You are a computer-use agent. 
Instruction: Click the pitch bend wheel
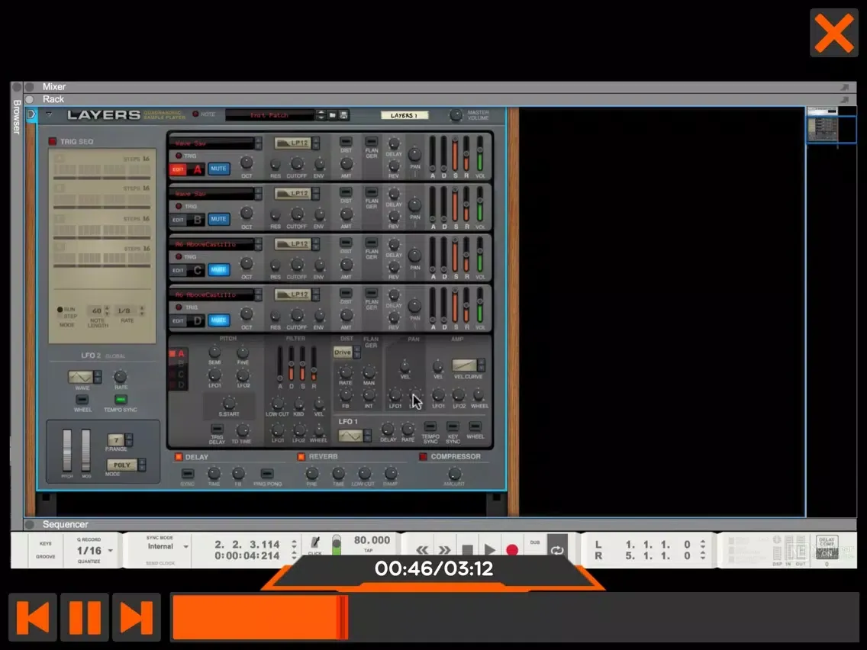click(x=67, y=450)
